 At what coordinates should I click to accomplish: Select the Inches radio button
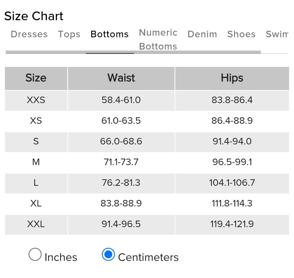(35, 254)
